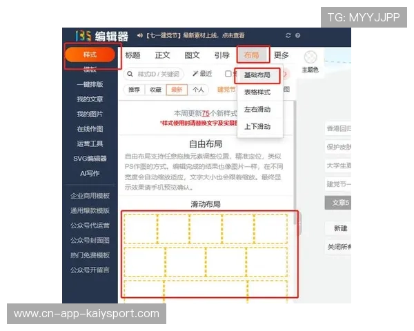Select the 推荐 filter
The height and width of the screenshot is (331, 414).
point(134,90)
